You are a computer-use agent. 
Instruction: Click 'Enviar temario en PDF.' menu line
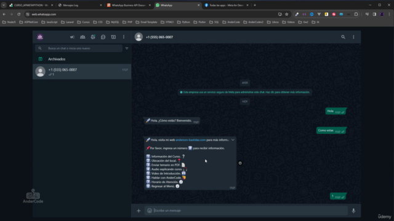tap(166, 165)
